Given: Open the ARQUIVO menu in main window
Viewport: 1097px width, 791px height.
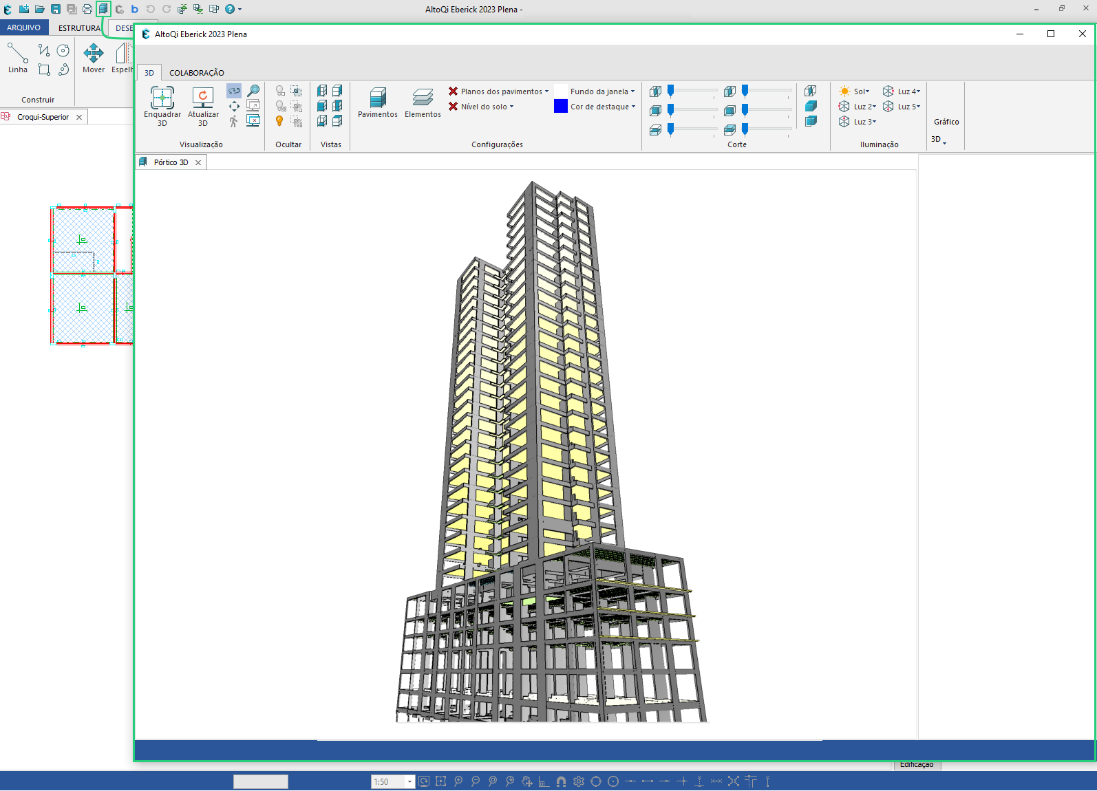Looking at the screenshot, I should pos(24,28).
